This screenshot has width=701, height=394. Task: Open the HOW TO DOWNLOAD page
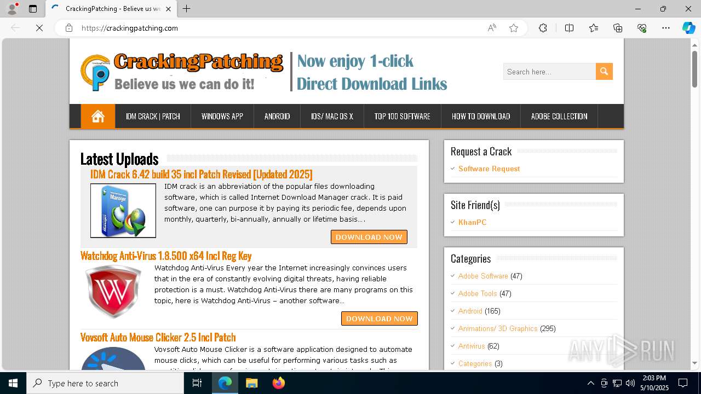(x=481, y=116)
